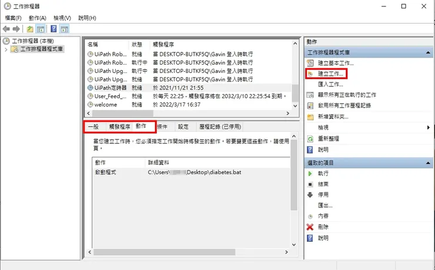Image resolution: width=435 pixels, height=270 pixels.
Task: Select UiPath Rob... row with 執行中 status
Action: coord(189,63)
